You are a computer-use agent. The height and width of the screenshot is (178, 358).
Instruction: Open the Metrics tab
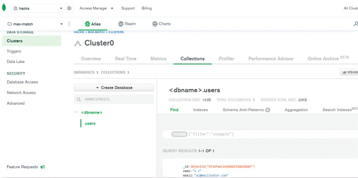click(x=159, y=59)
